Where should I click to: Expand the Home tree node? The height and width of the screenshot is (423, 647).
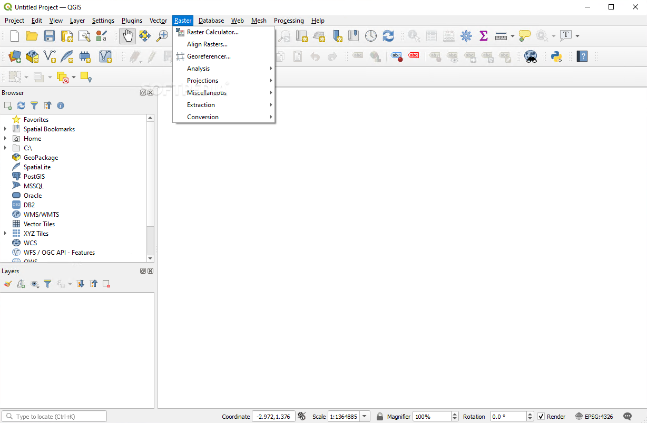pyautogui.click(x=5, y=139)
